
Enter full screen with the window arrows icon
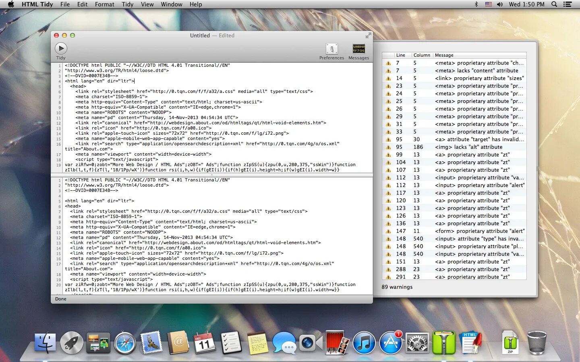368,35
